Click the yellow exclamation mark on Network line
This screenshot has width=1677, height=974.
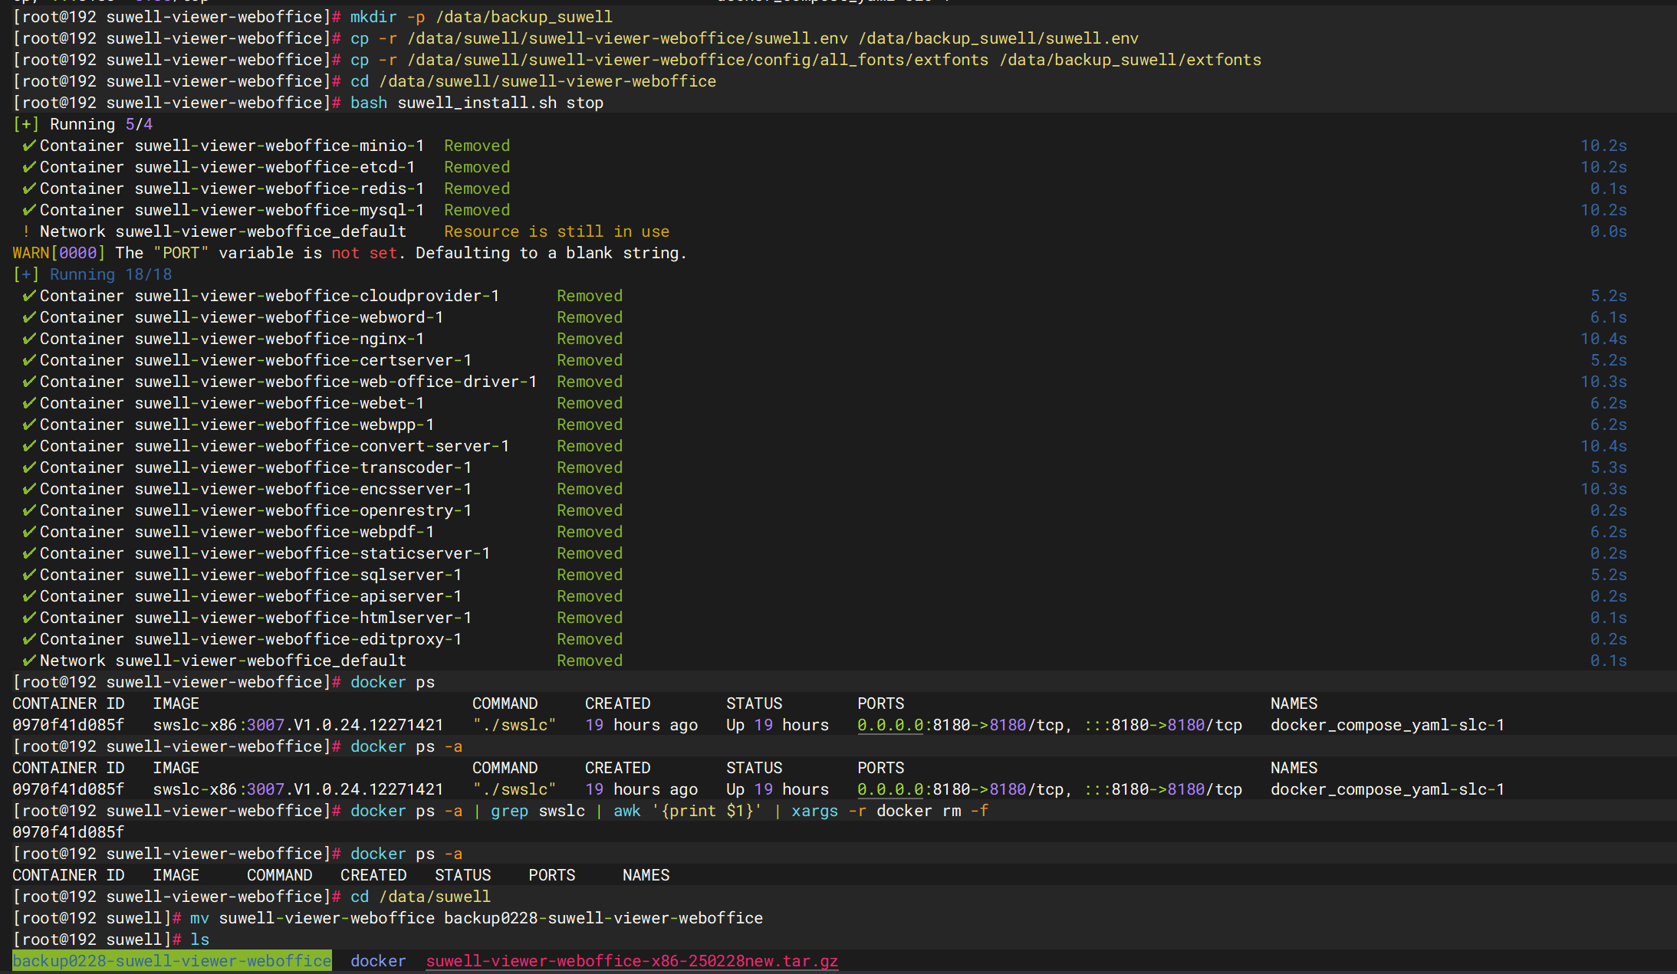pyautogui.click(x=26, y=231)
